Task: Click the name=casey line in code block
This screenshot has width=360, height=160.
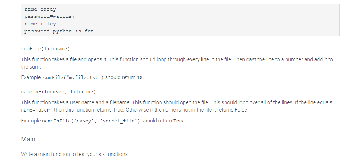Action: click(40, 9)
